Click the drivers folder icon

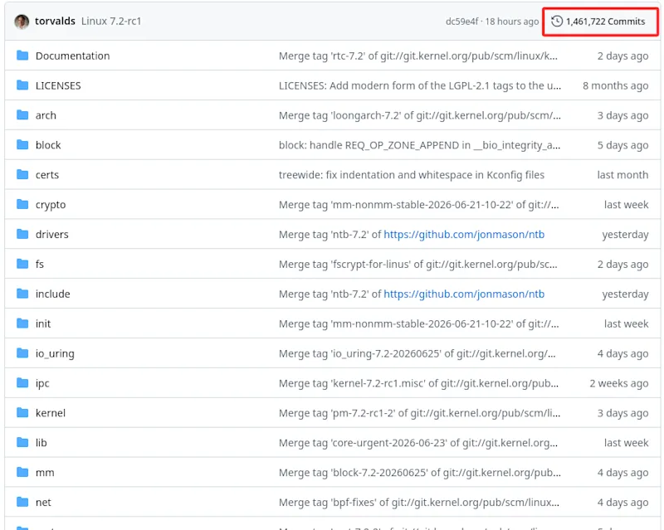tap(22, 234)
